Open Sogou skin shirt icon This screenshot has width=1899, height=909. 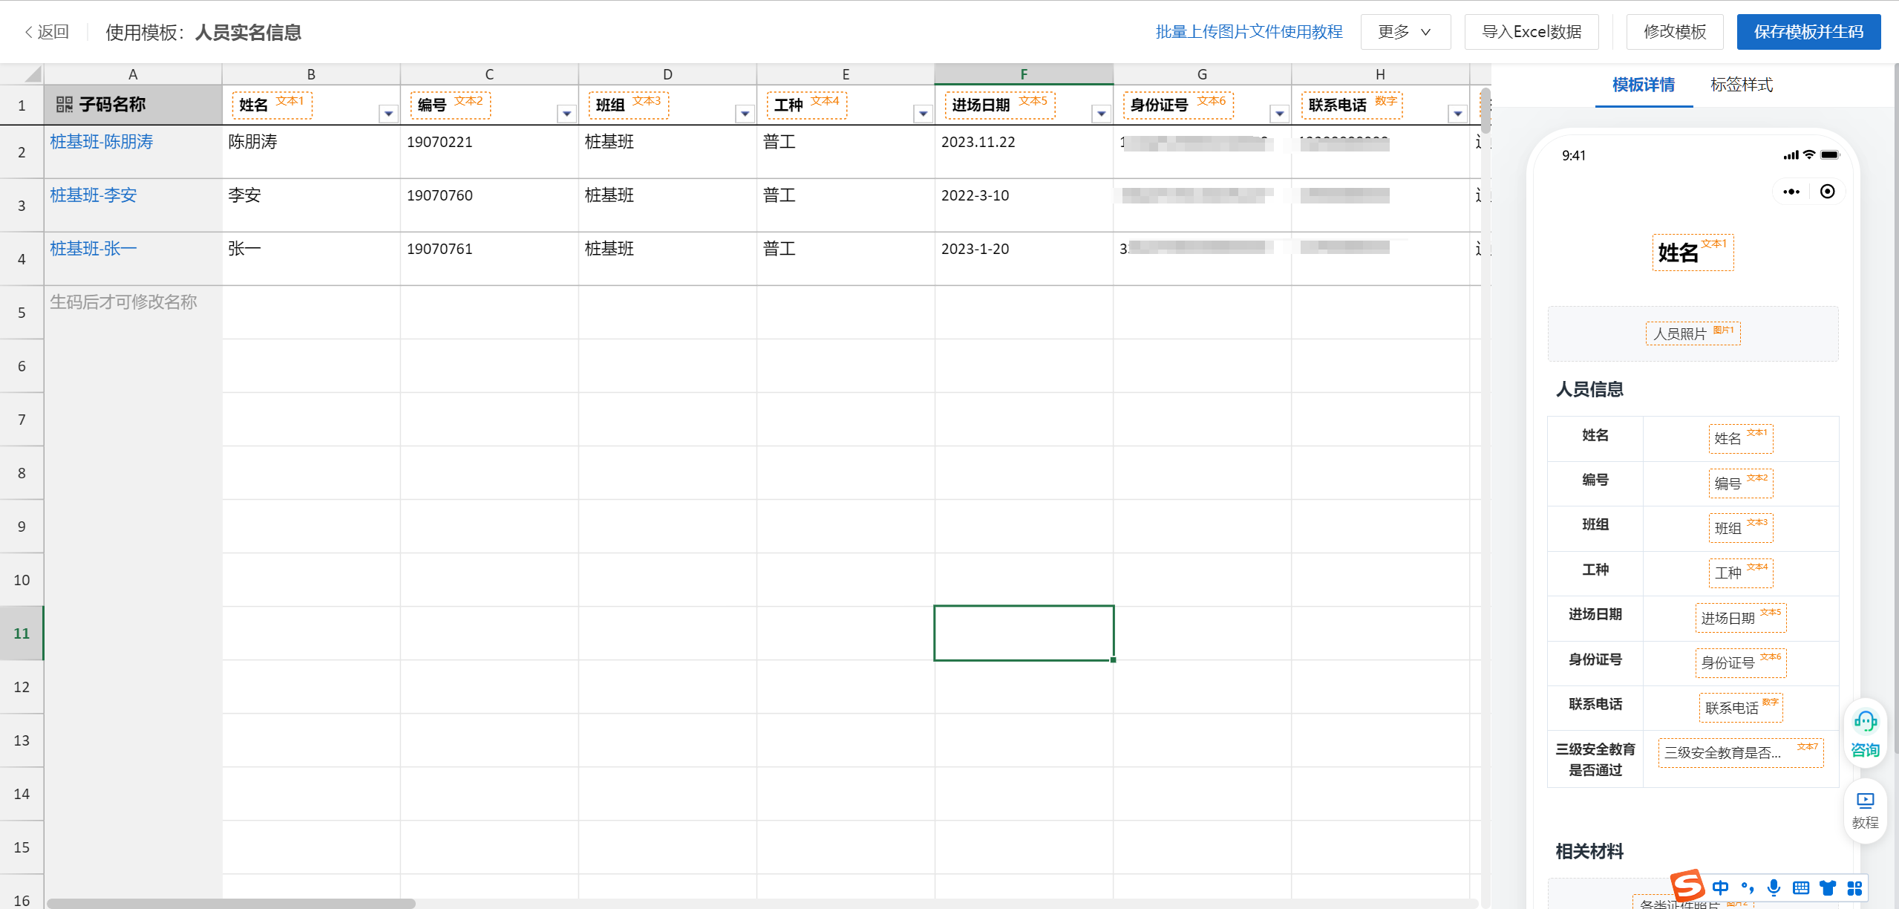point(1828,887)
